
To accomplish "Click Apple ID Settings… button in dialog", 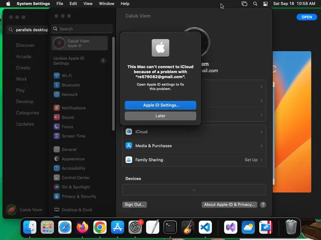I will tap(160, 105).
